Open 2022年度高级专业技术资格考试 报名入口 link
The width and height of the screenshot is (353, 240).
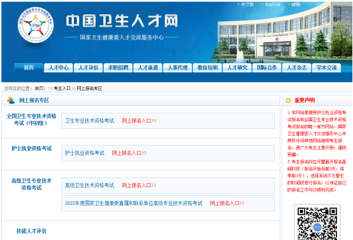(227, 203)
